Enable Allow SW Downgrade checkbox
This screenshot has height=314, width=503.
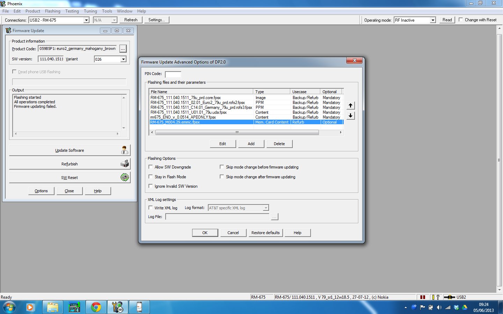point(151,167)
